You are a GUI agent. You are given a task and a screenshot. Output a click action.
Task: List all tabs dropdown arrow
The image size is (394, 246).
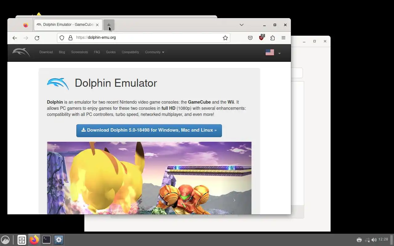coord(242,25)
